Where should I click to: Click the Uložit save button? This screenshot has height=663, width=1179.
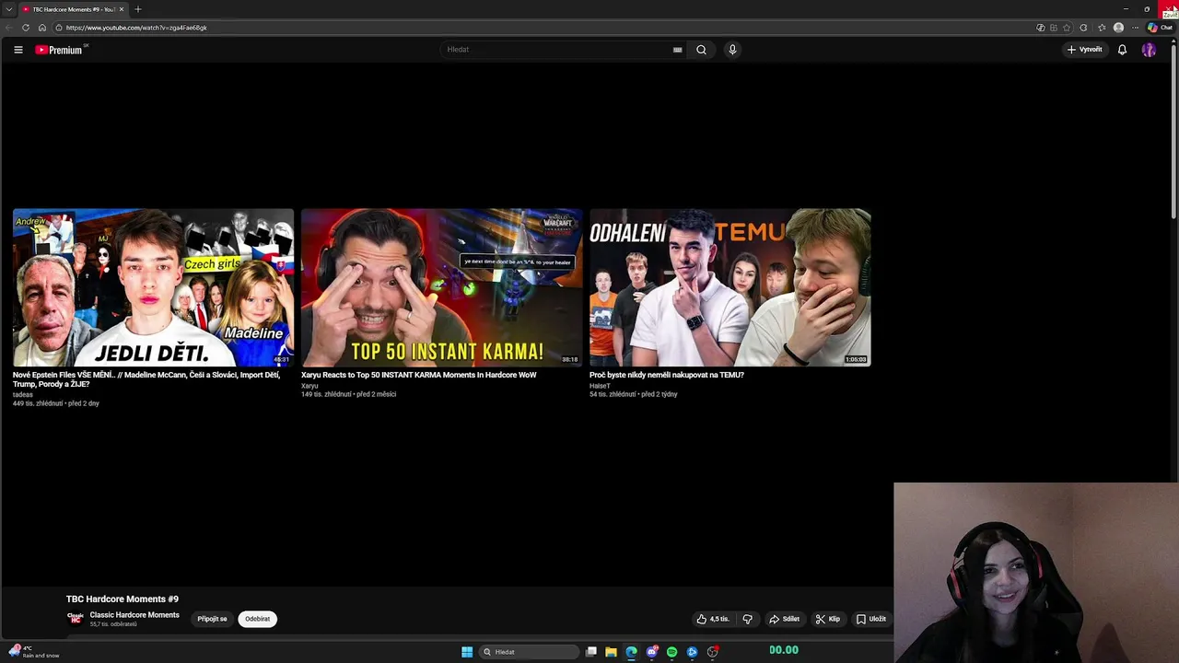871,619
